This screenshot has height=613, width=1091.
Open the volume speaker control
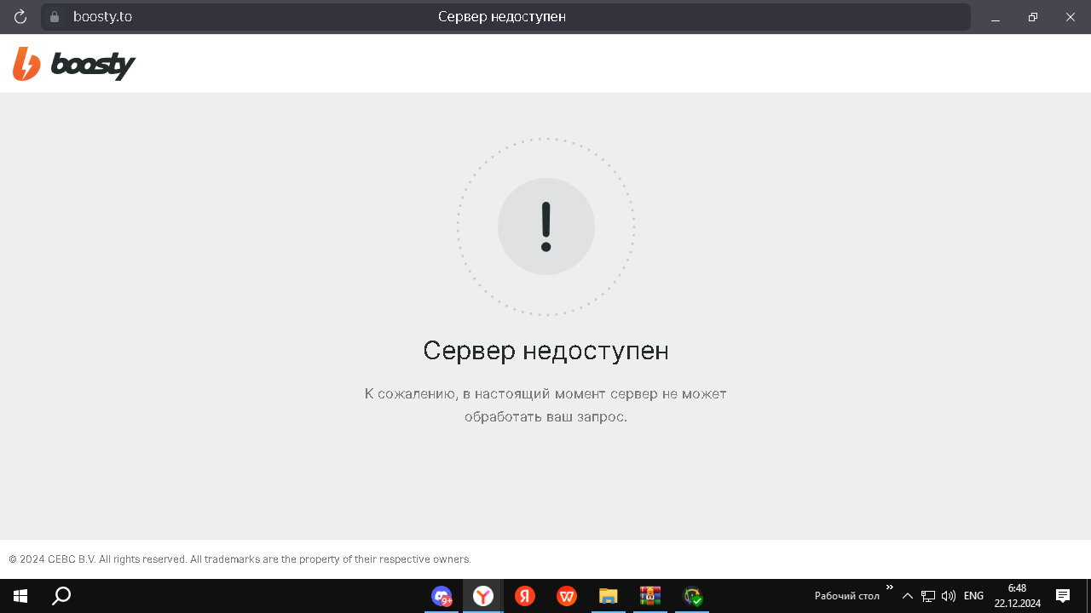[948, 596]
